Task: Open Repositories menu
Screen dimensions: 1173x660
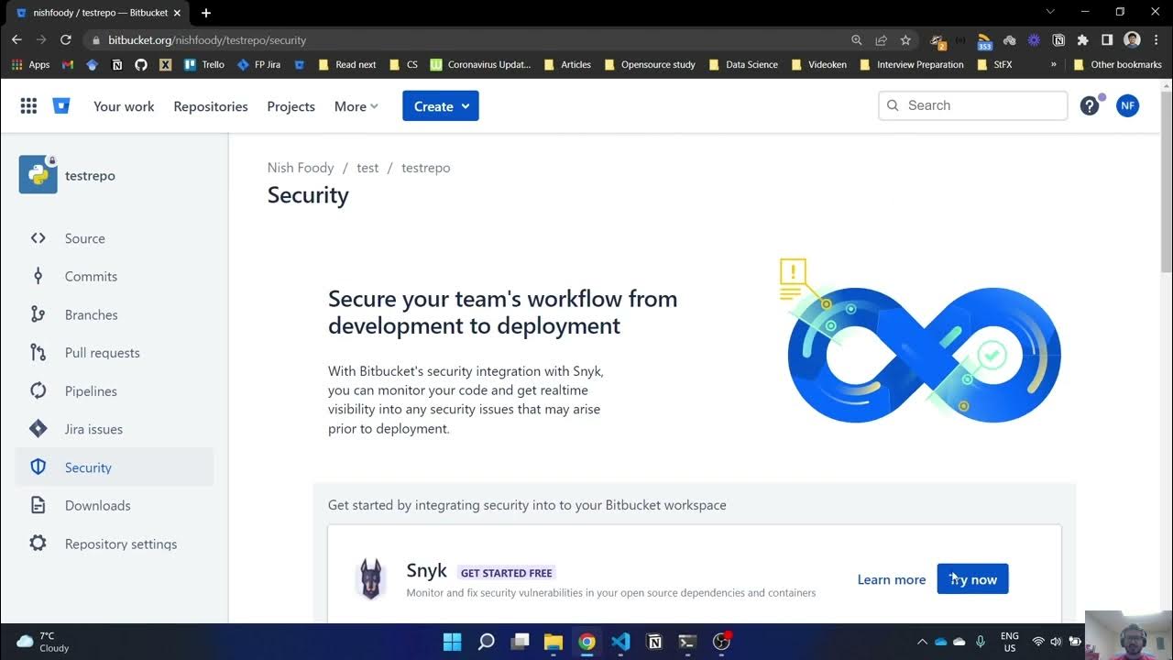Action: coord(211,106)
